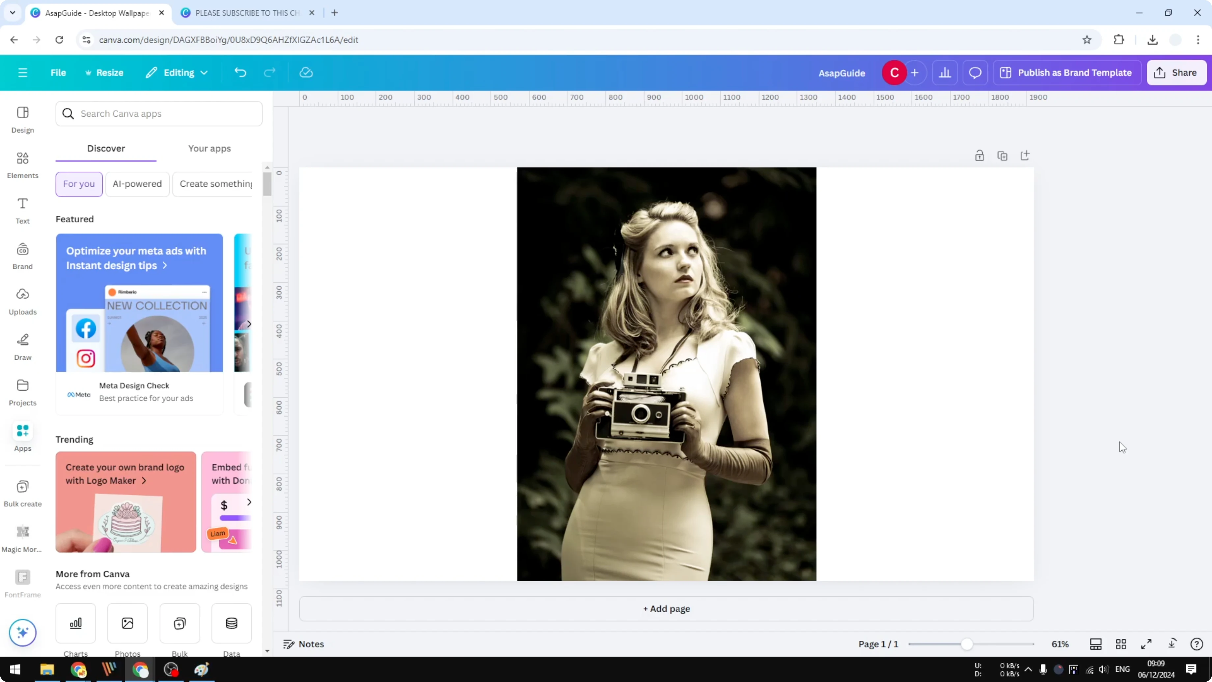Open the Editing mode dropdown

coord(177,72)
